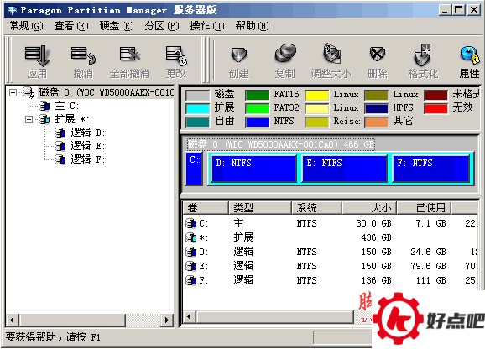Viewport: 485px width, 349px height.
Task: Click the C: volume icon in table
Action: click(x=190, y=223)
